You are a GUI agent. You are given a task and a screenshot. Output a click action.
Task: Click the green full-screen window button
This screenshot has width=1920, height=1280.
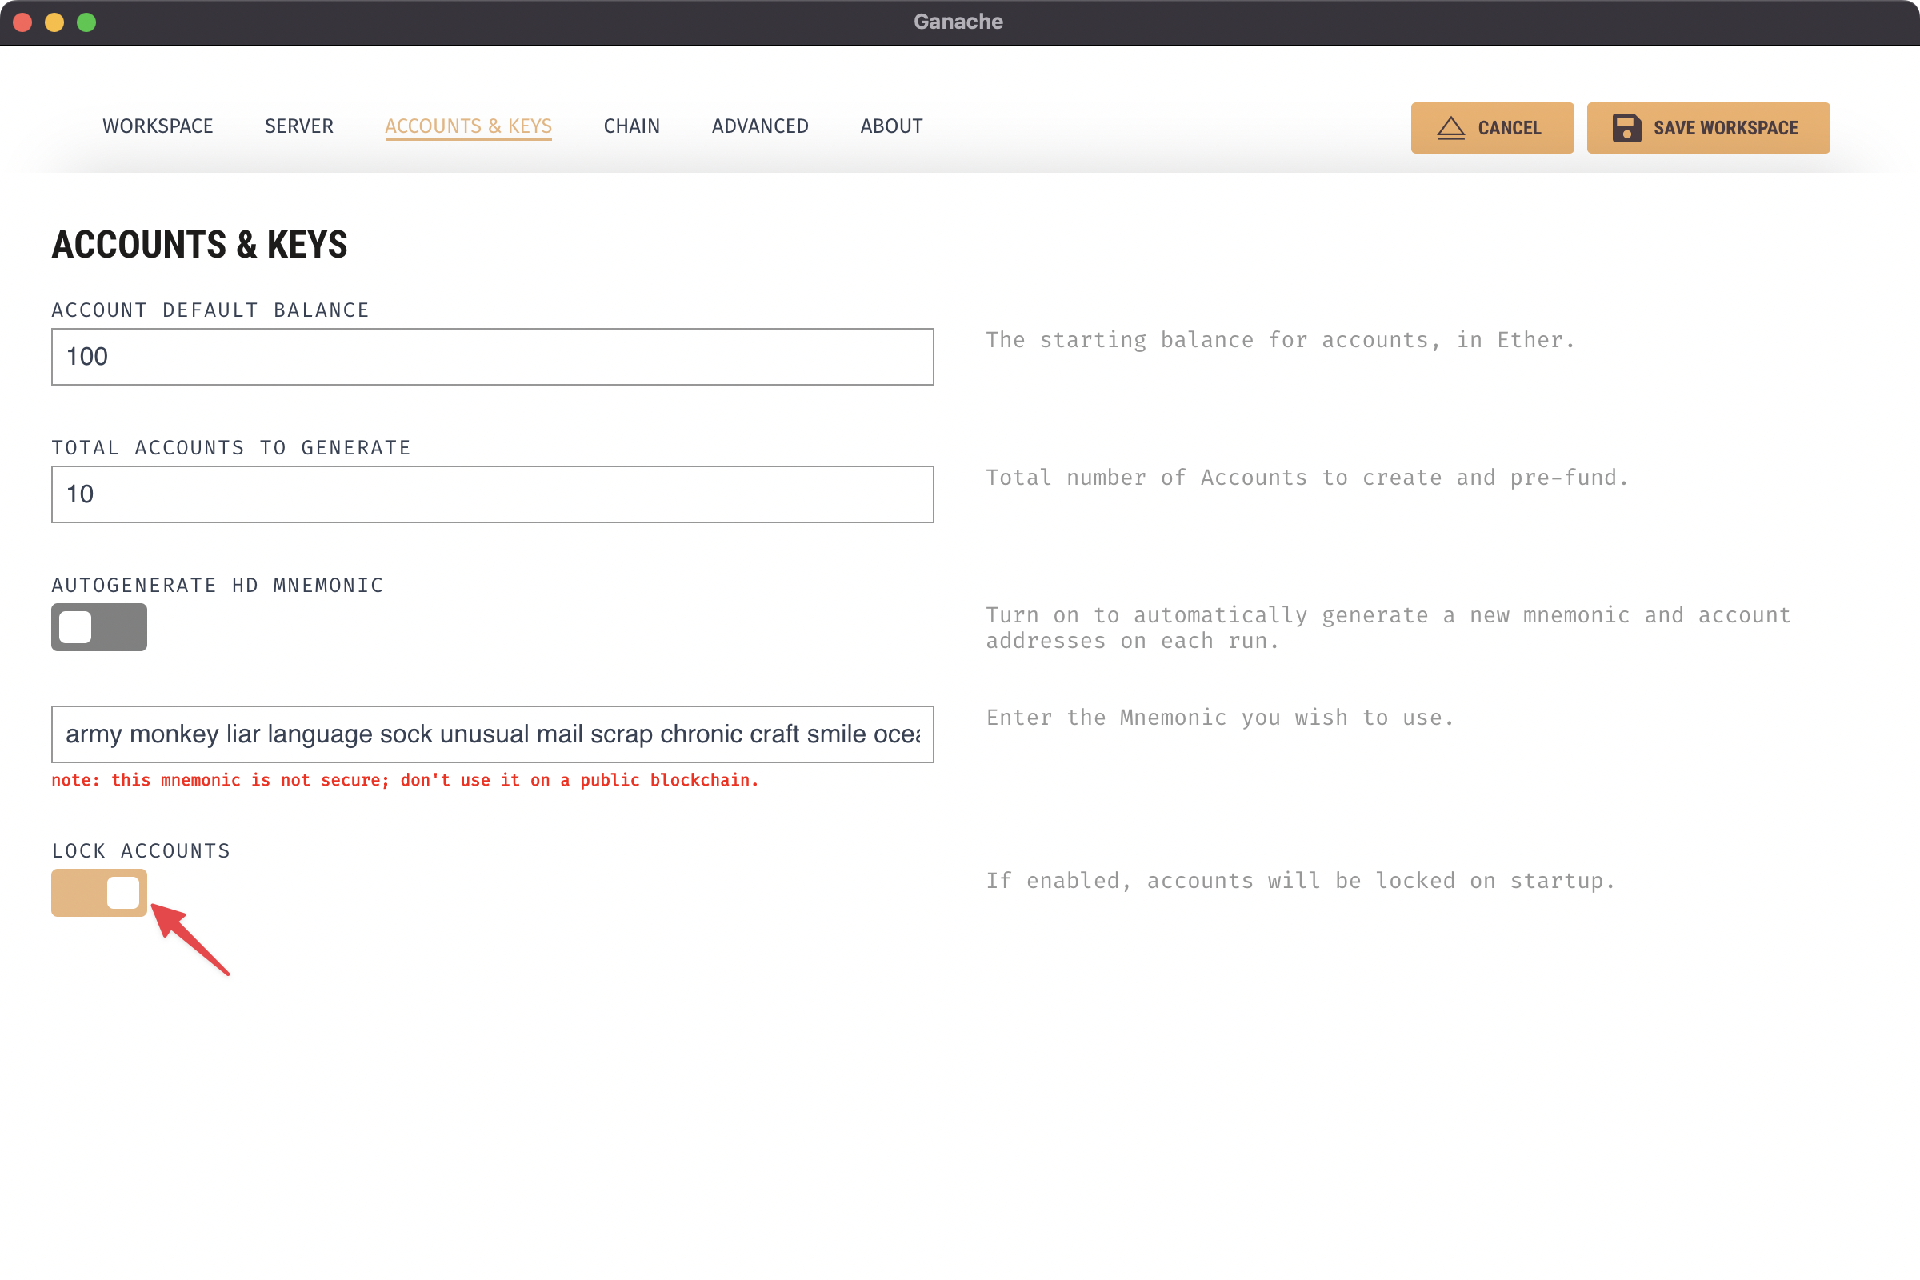coord(86,22)
